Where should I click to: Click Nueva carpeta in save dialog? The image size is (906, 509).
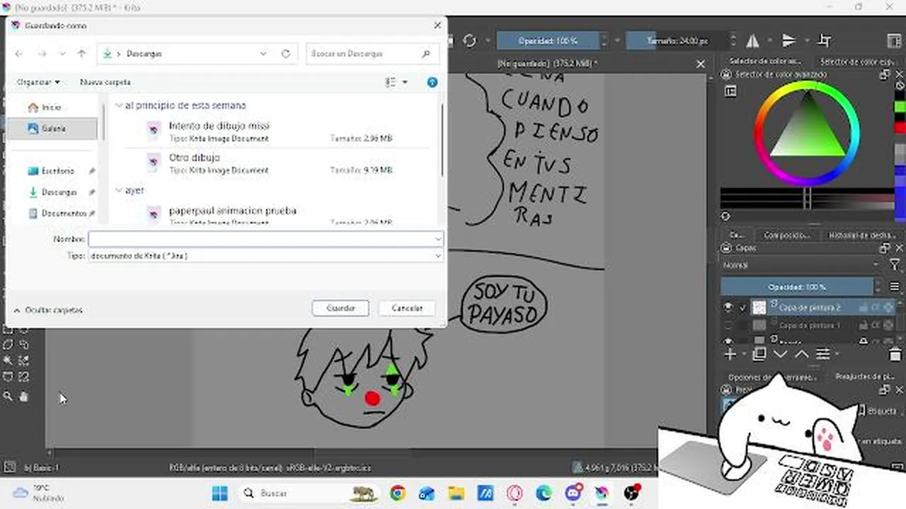tap(105, 83)
